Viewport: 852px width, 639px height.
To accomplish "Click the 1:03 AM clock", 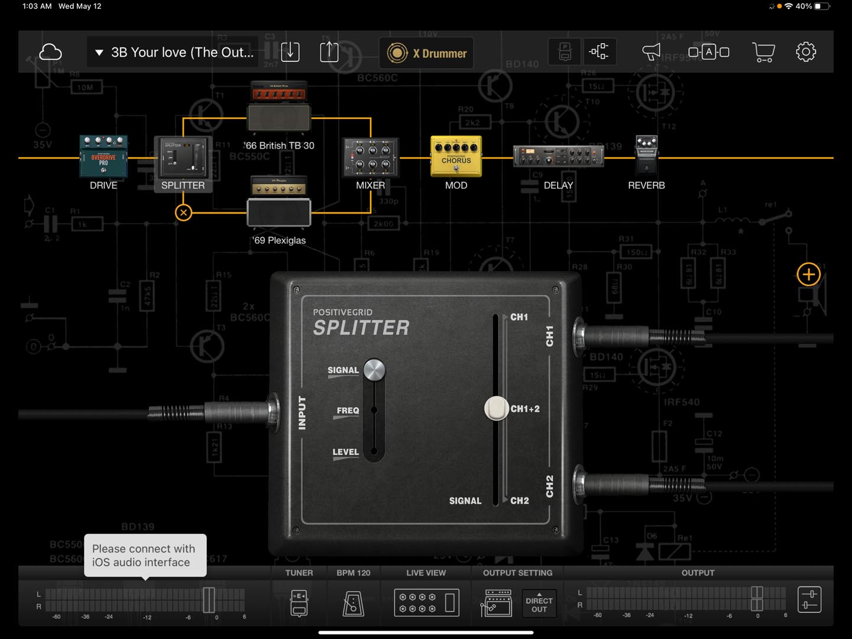I will click(x=37, y=6).
